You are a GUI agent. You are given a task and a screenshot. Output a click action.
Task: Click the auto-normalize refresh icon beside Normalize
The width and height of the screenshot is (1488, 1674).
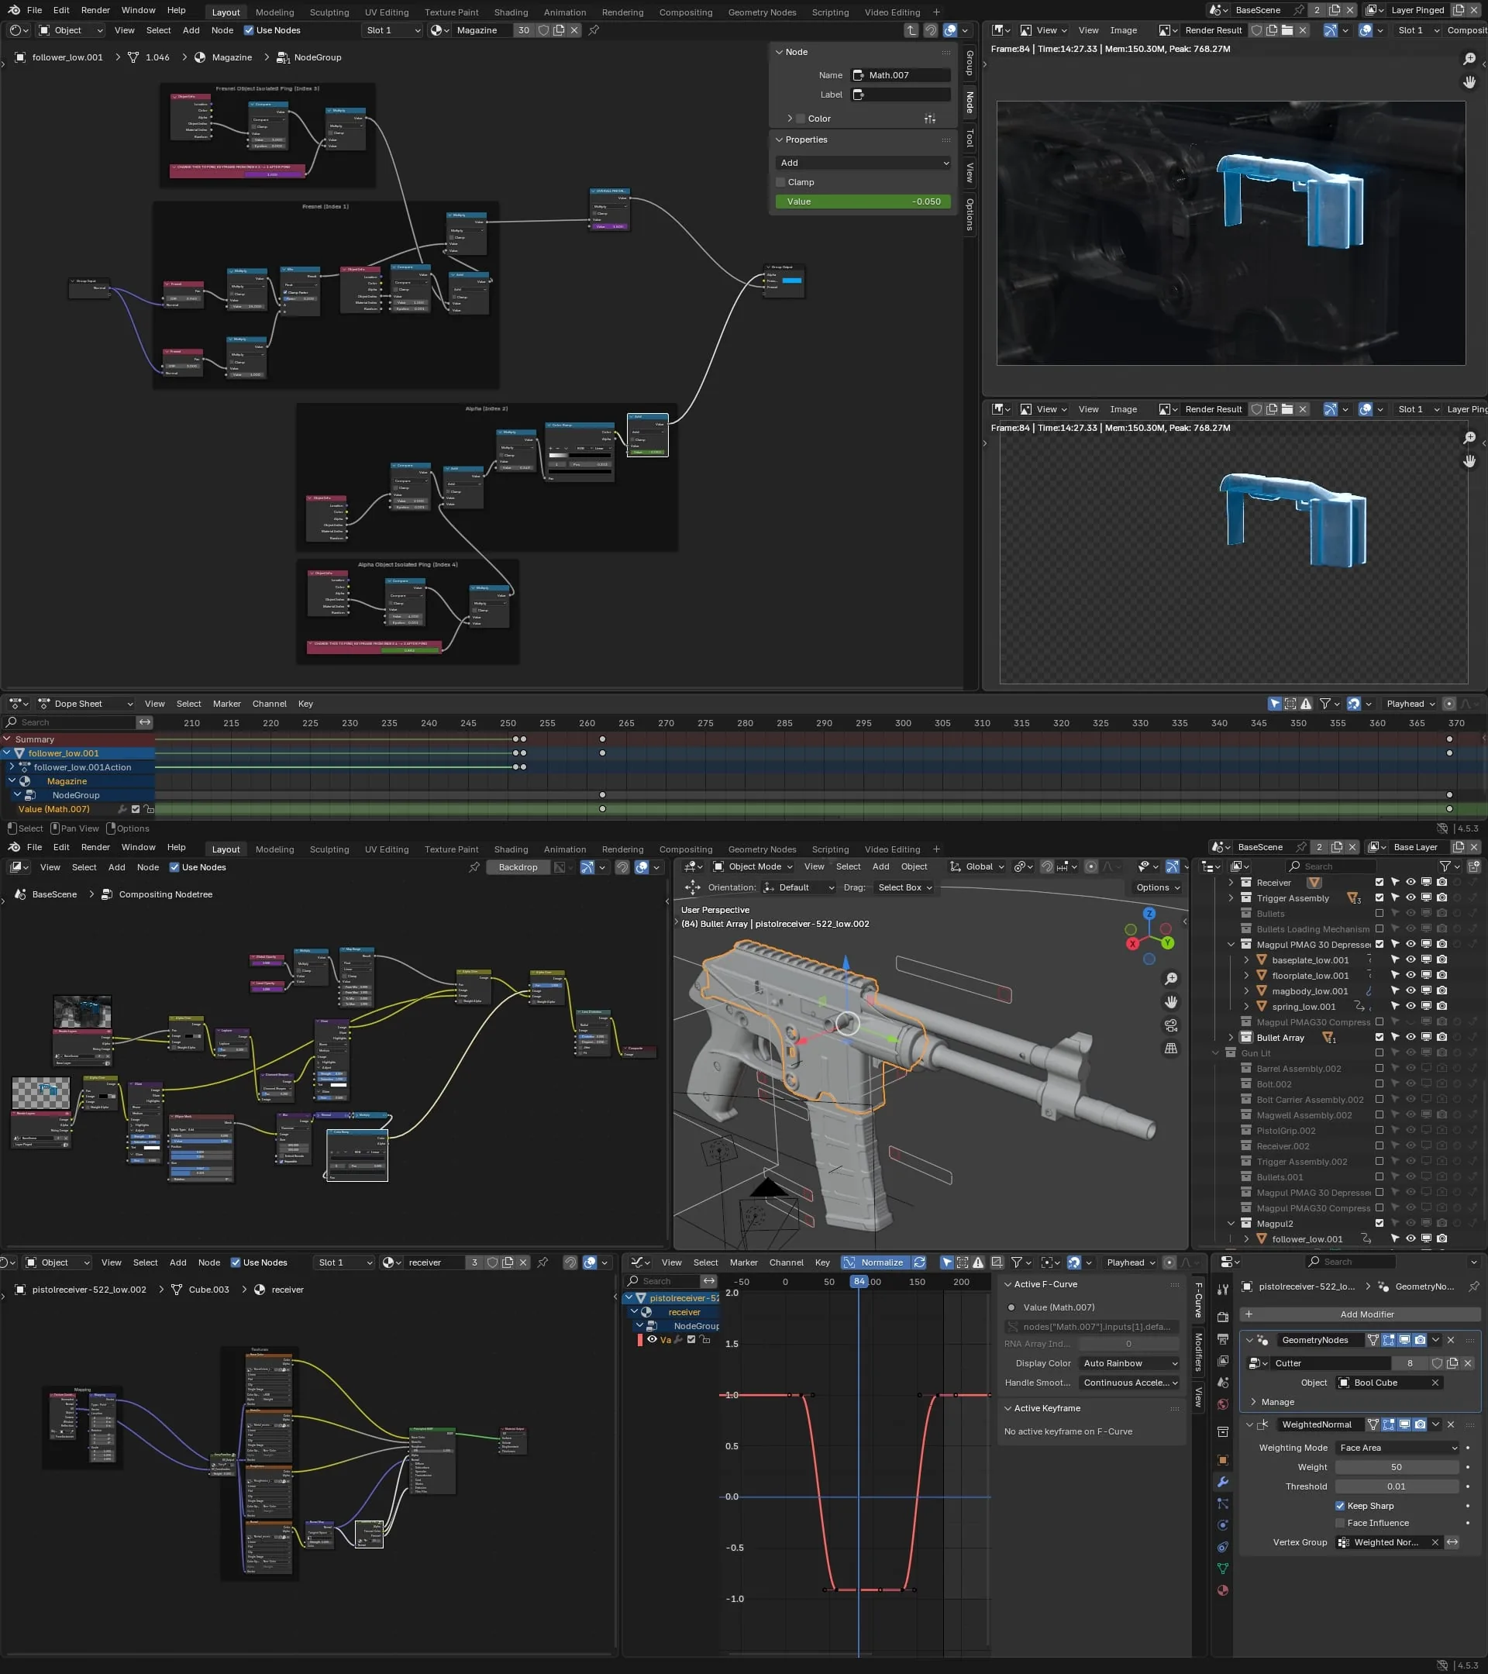(919, 1262)
